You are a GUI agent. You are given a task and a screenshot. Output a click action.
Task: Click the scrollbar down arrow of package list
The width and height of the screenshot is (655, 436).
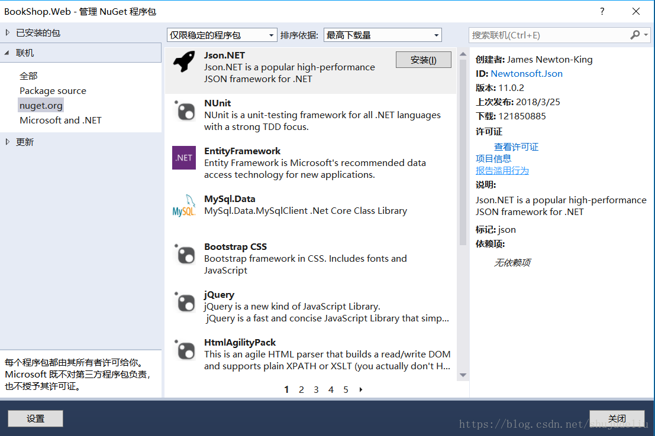click(463, 375)
